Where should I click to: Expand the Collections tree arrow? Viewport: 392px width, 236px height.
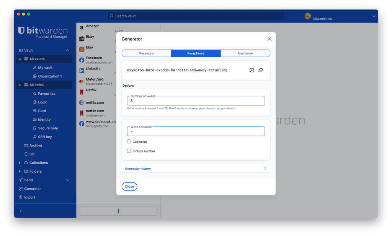(20, 163)
